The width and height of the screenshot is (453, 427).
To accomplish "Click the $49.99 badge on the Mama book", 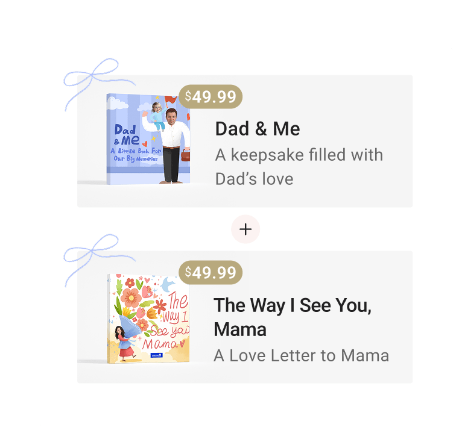I will (x=211, y=273).
